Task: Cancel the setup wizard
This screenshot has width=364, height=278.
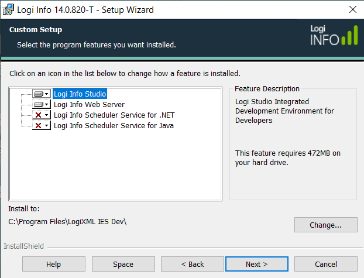Action: (x=326, y=264)
